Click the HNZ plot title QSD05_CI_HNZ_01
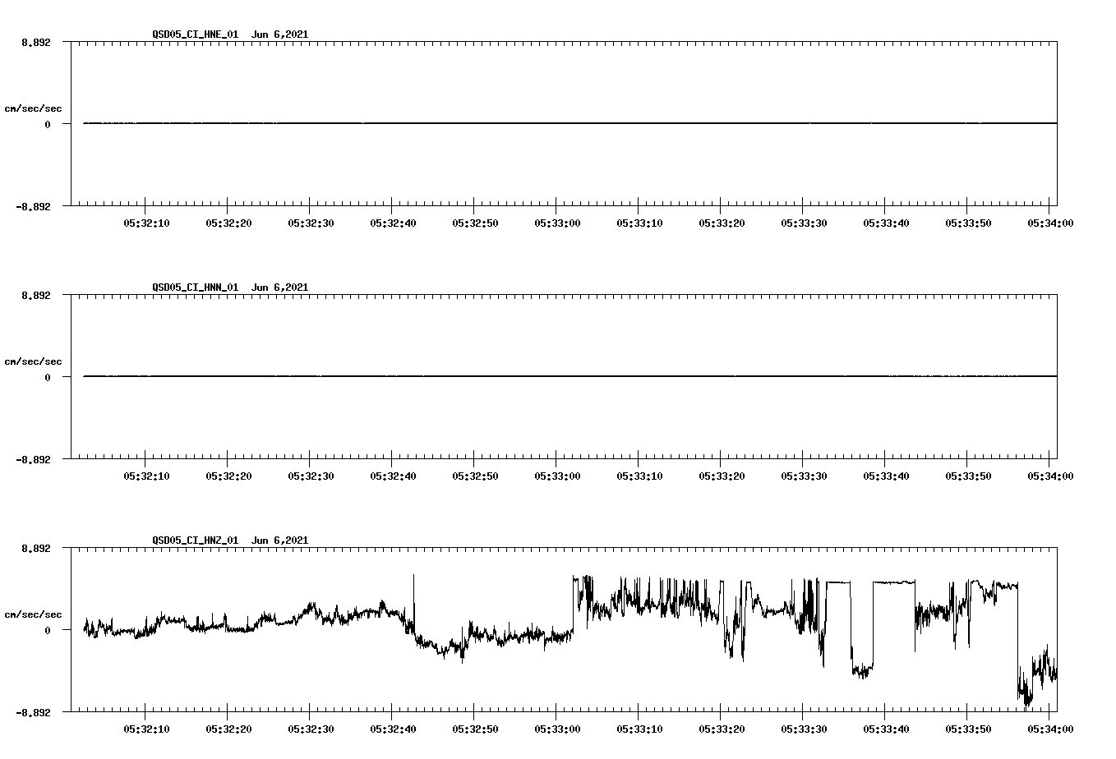1116x759 pixels. point(196,540)
